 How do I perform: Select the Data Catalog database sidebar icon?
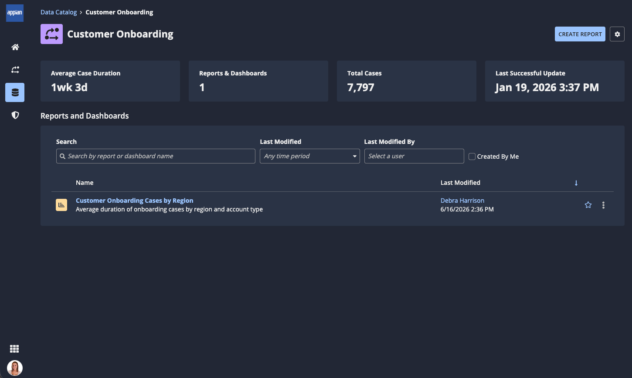pyautogui.click(x=15, y=92)
